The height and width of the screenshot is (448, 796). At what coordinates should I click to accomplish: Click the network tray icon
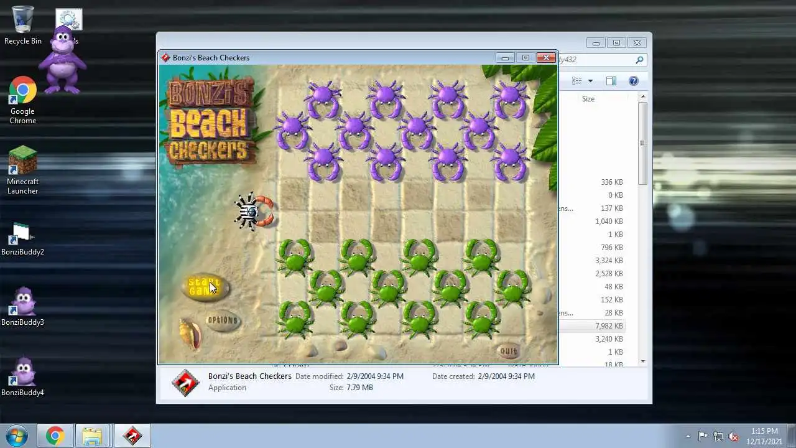pyautogui.click(x=718, y=436)
